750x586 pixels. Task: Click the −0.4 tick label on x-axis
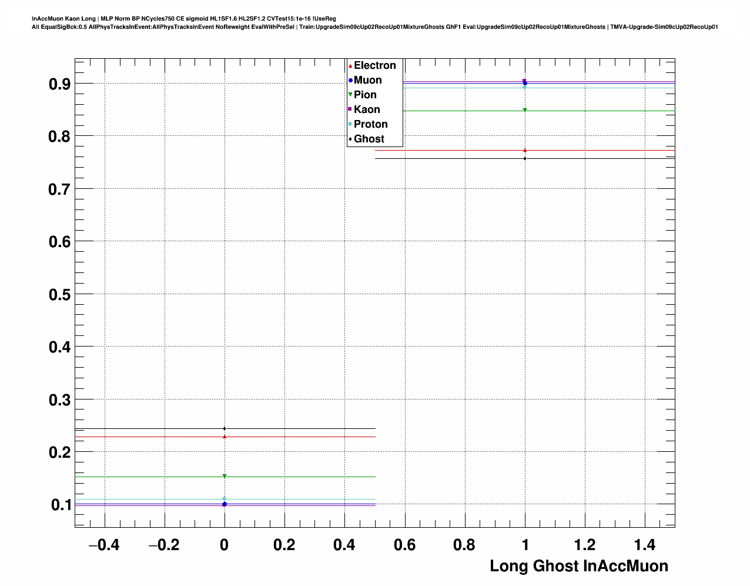point(103,545)
